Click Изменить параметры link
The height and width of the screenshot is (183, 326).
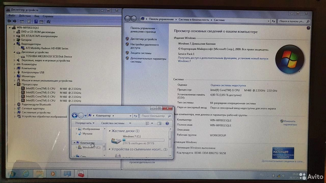[290, 123]
